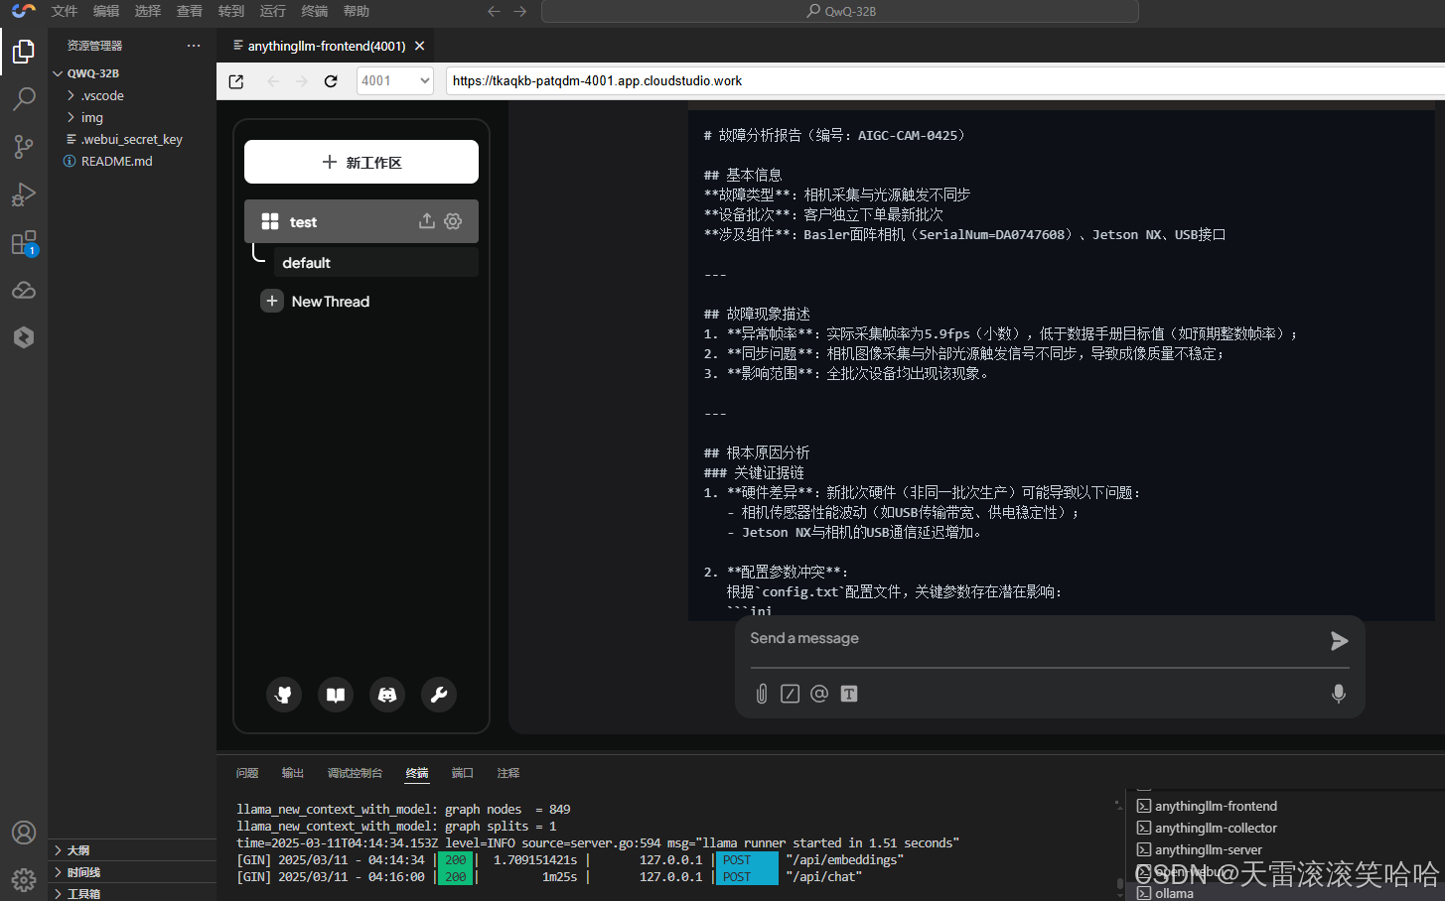Viewport: 1445px width, 901px height.
Task: Click the slash commands icon
Action: coord(790,694)
